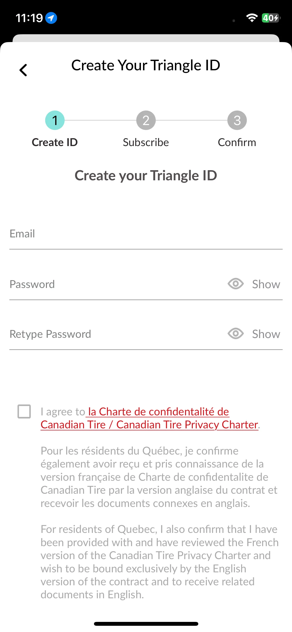Click the step 2 circle icon
Viewport: 292px width, 632px height.
[x=146, y=120]
